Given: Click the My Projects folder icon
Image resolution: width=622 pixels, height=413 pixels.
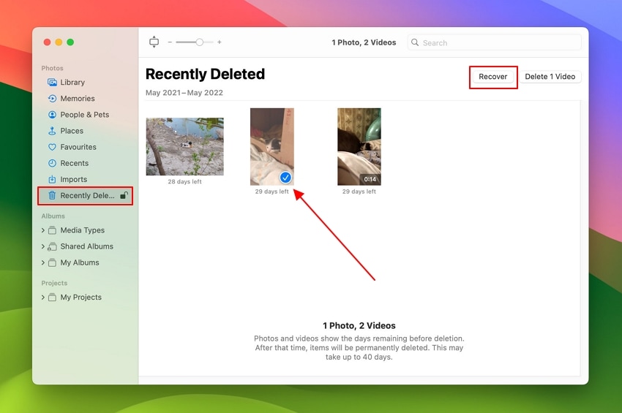Looking at the screenshot, I should tap(52, 298).
